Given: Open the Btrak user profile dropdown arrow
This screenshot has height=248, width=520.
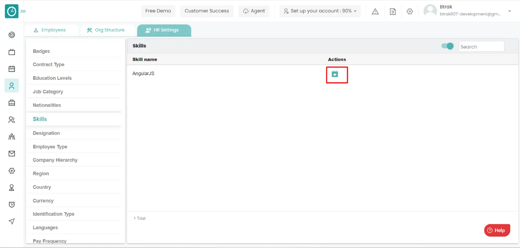Looking at the screenshot, I should pyautogui.click(x=509, y=11).
